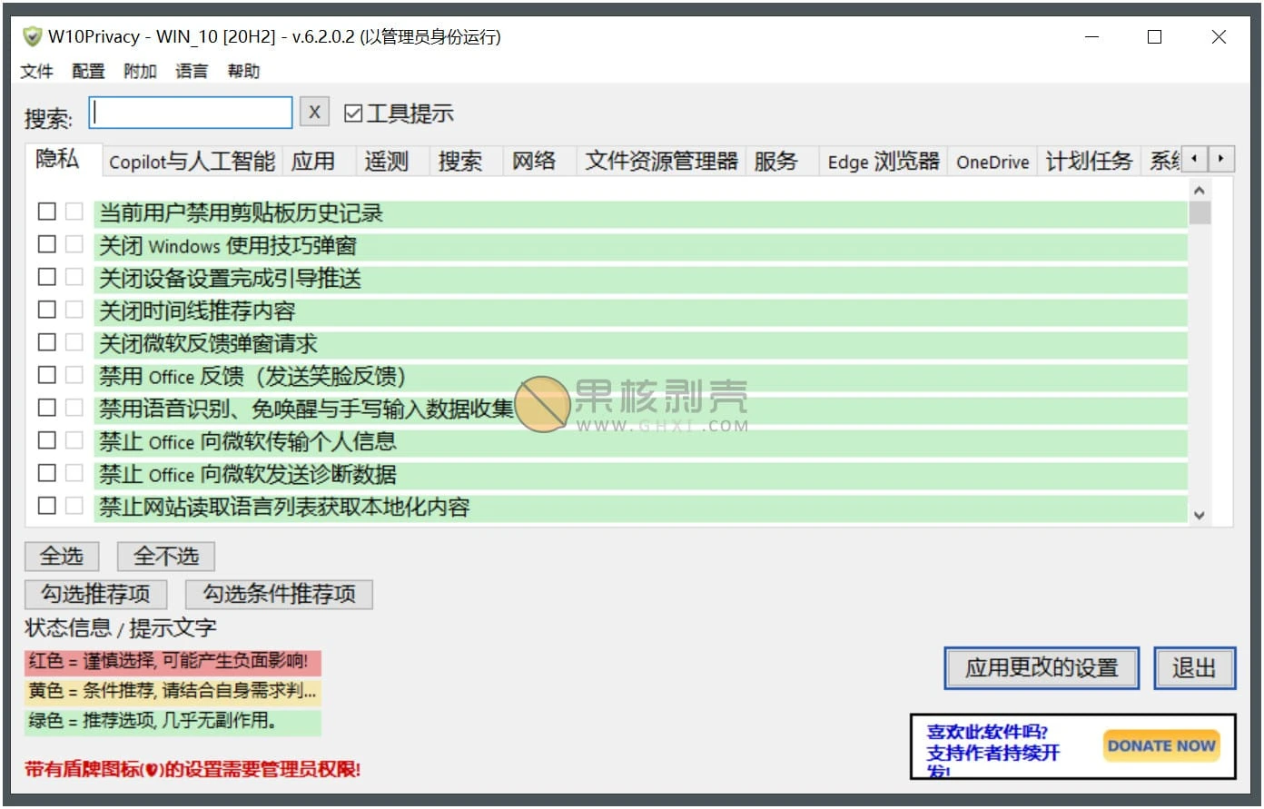Viewport: 1264px width, 809px height.
Task: Open the 配置 menu
Action: click(x=89, y=71)
